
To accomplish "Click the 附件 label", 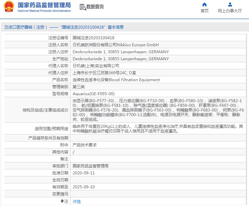I will point(64,145).
